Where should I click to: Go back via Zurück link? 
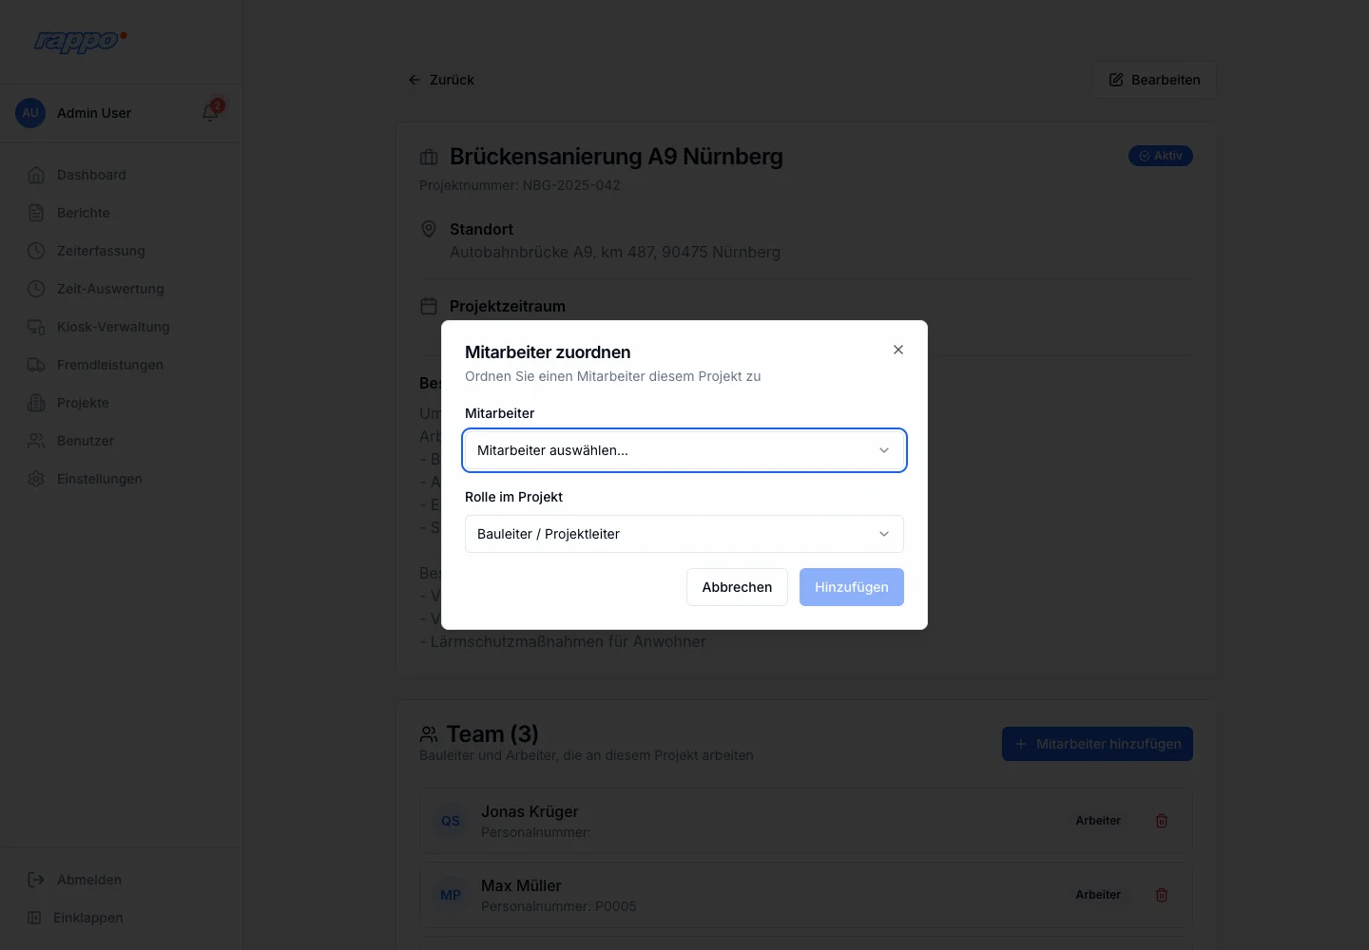coord(441,80)
